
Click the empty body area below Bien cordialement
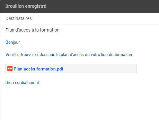click(79, 102)
